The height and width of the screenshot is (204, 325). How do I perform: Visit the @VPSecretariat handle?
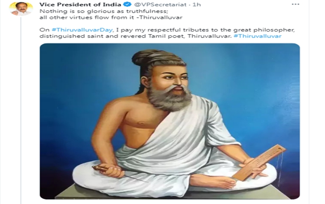pyautogui.click(x=160, y=4)
